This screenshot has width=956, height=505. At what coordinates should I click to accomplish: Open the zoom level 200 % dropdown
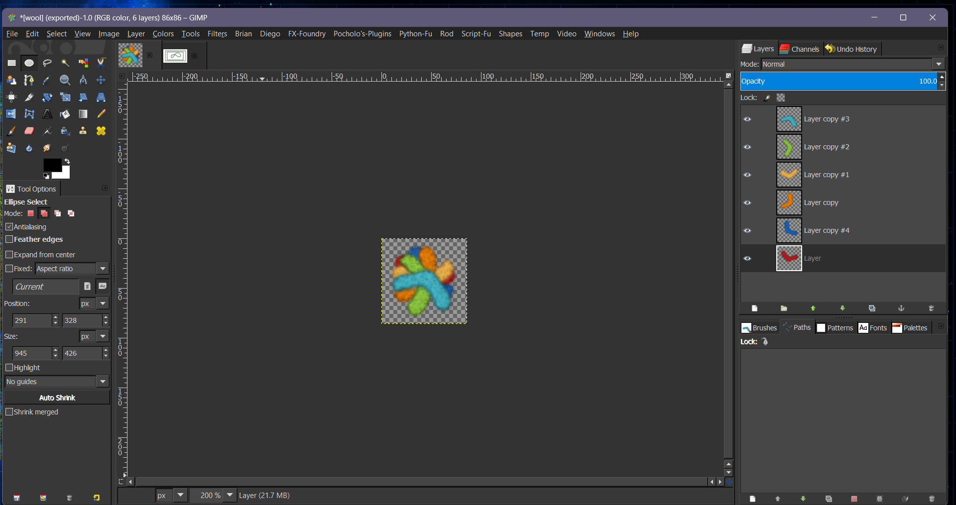click(x=230, y=495)
